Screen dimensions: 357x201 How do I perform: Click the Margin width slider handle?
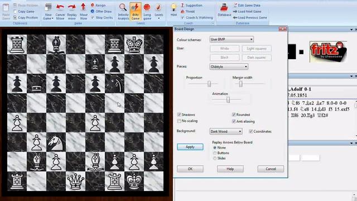click(x=240, y=84)
